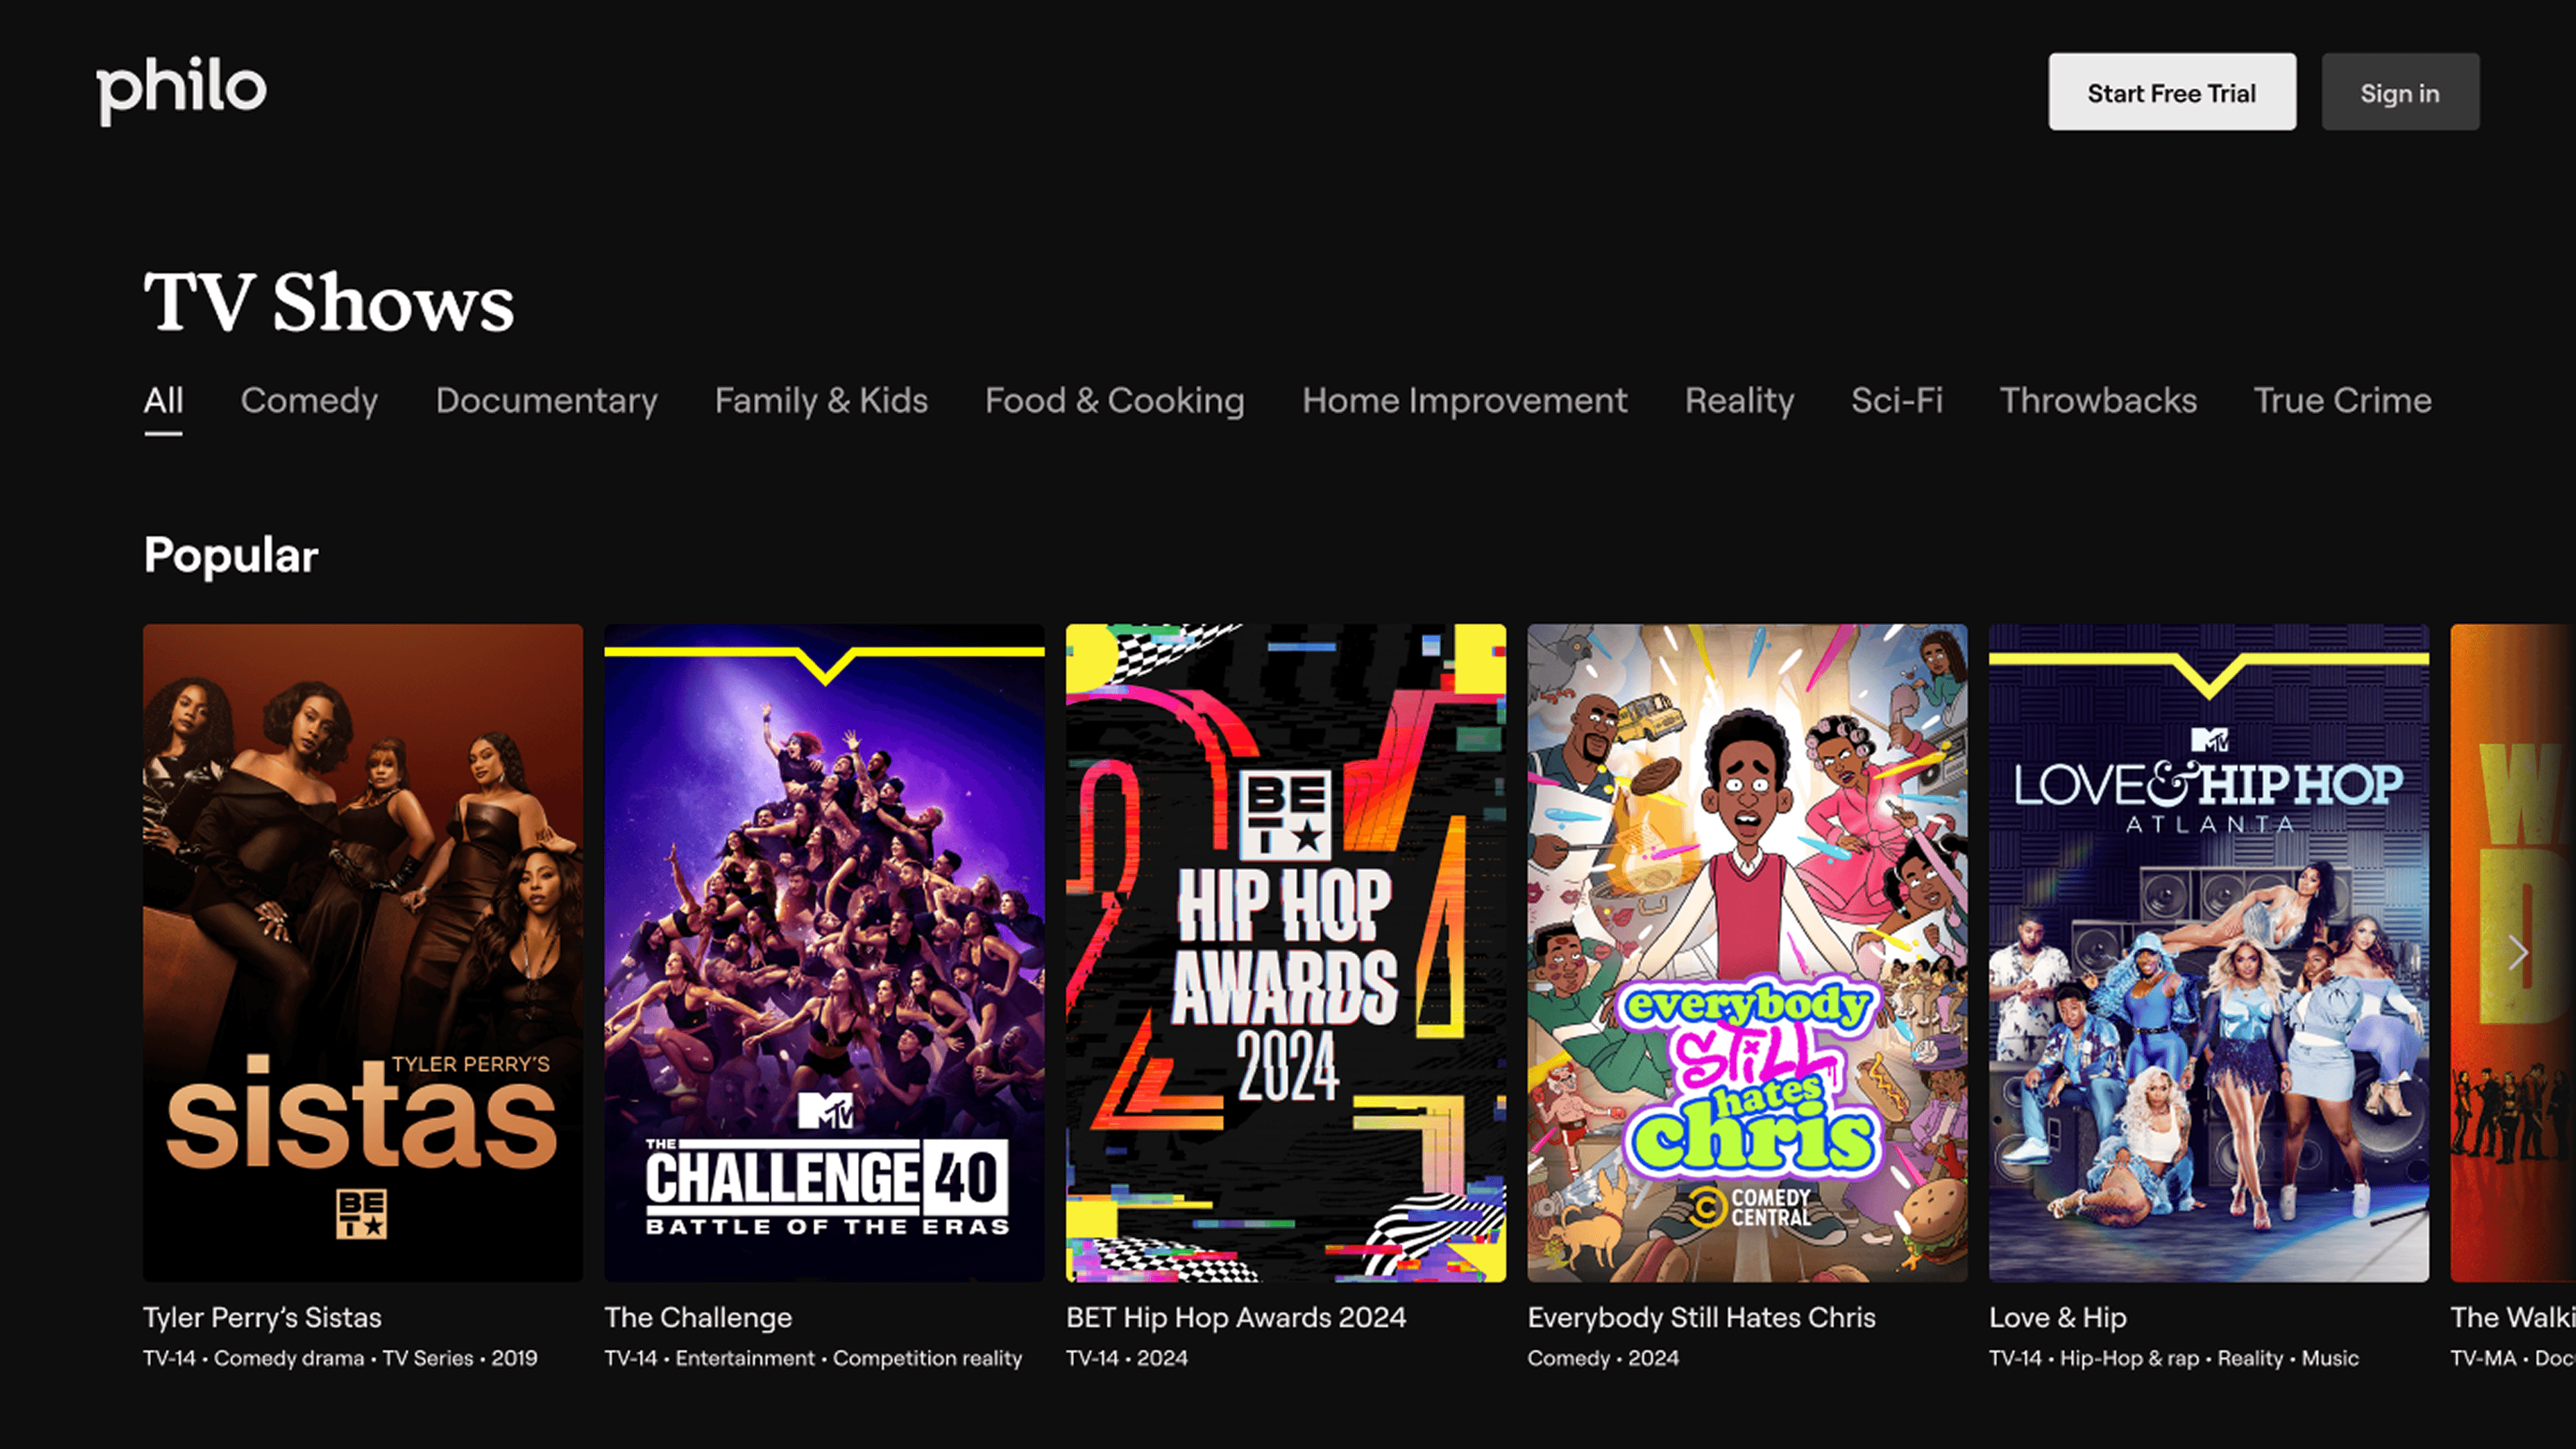
Task: Click Everybody Still Hates Chris poster
Action: [1747, 953]
